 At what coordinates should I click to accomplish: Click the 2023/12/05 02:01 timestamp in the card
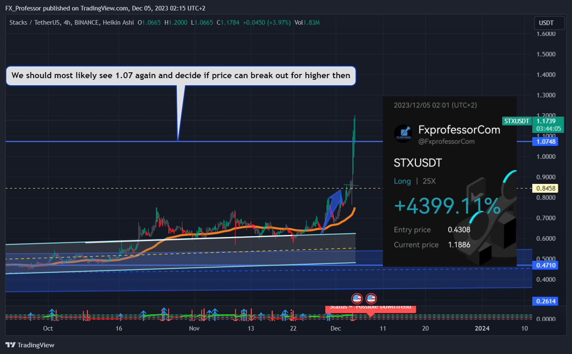coord(435,105)
